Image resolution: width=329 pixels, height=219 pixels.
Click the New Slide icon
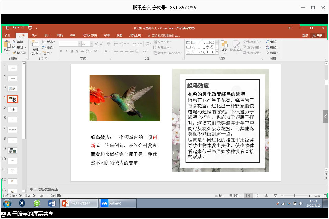(35, 44)
